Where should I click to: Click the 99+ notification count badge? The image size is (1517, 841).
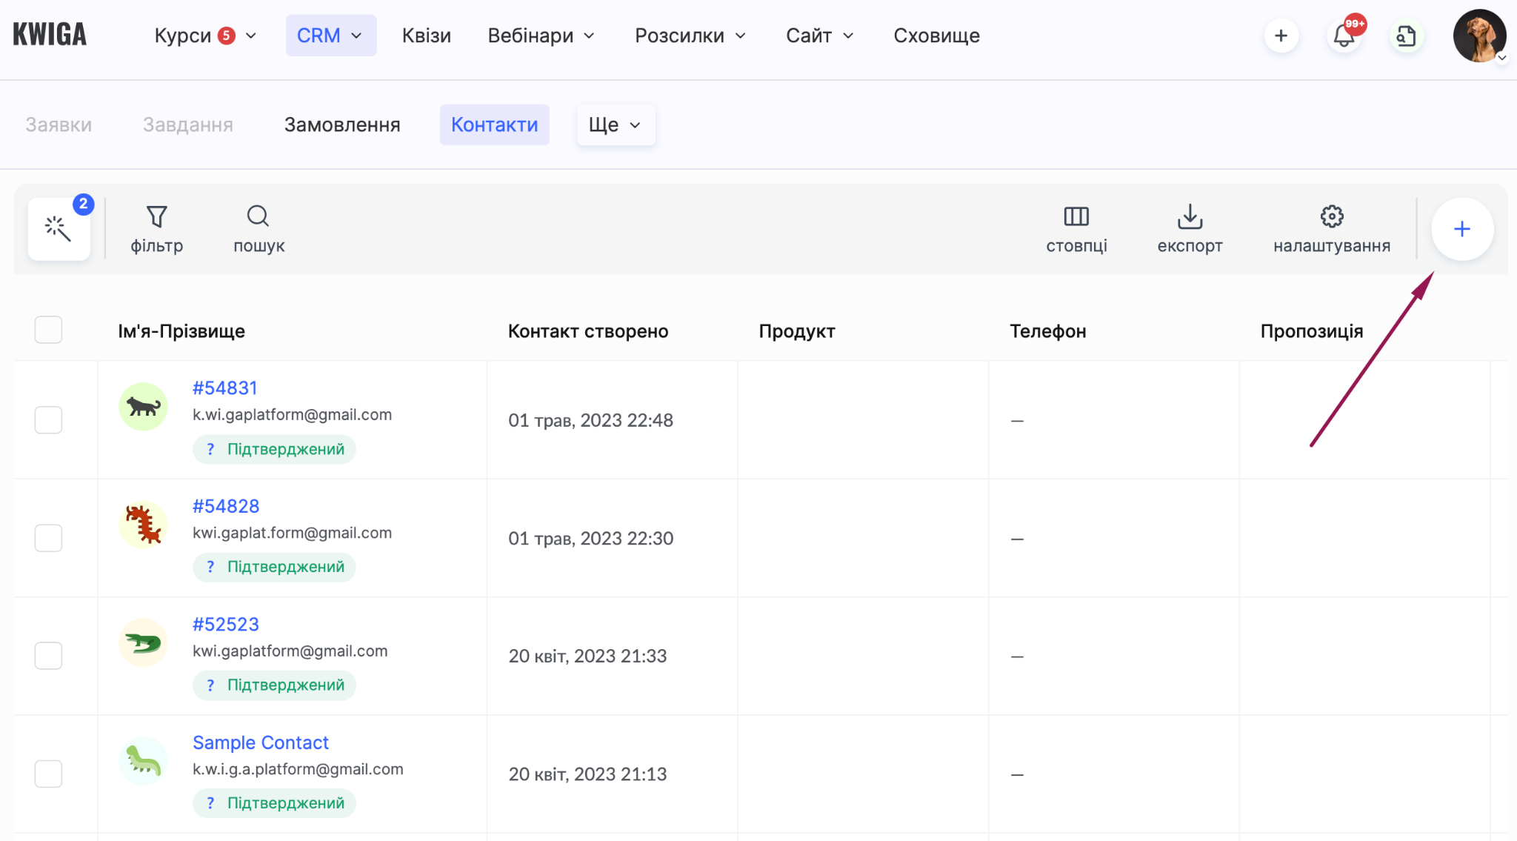point(1355,24)
